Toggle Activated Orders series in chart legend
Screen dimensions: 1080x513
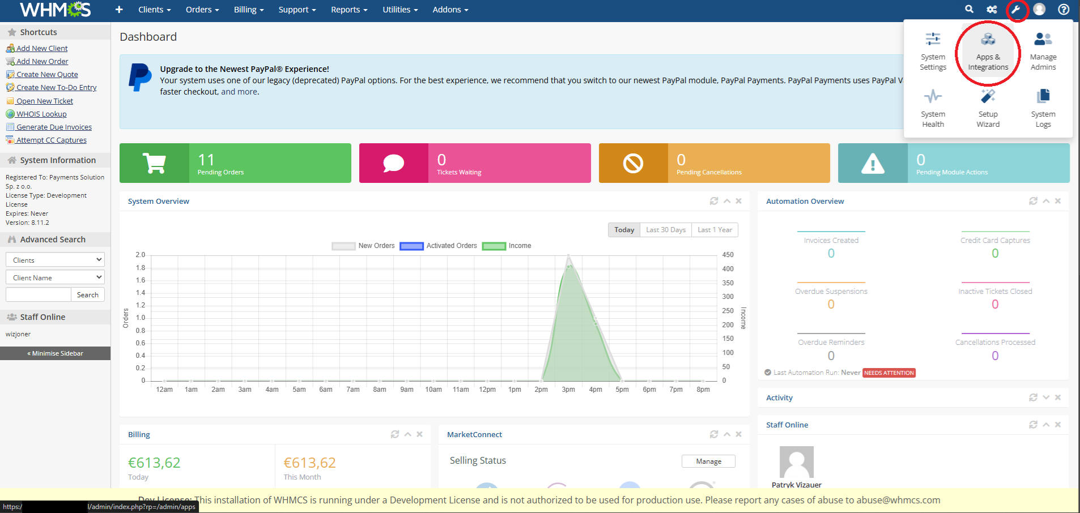[439, 246]
